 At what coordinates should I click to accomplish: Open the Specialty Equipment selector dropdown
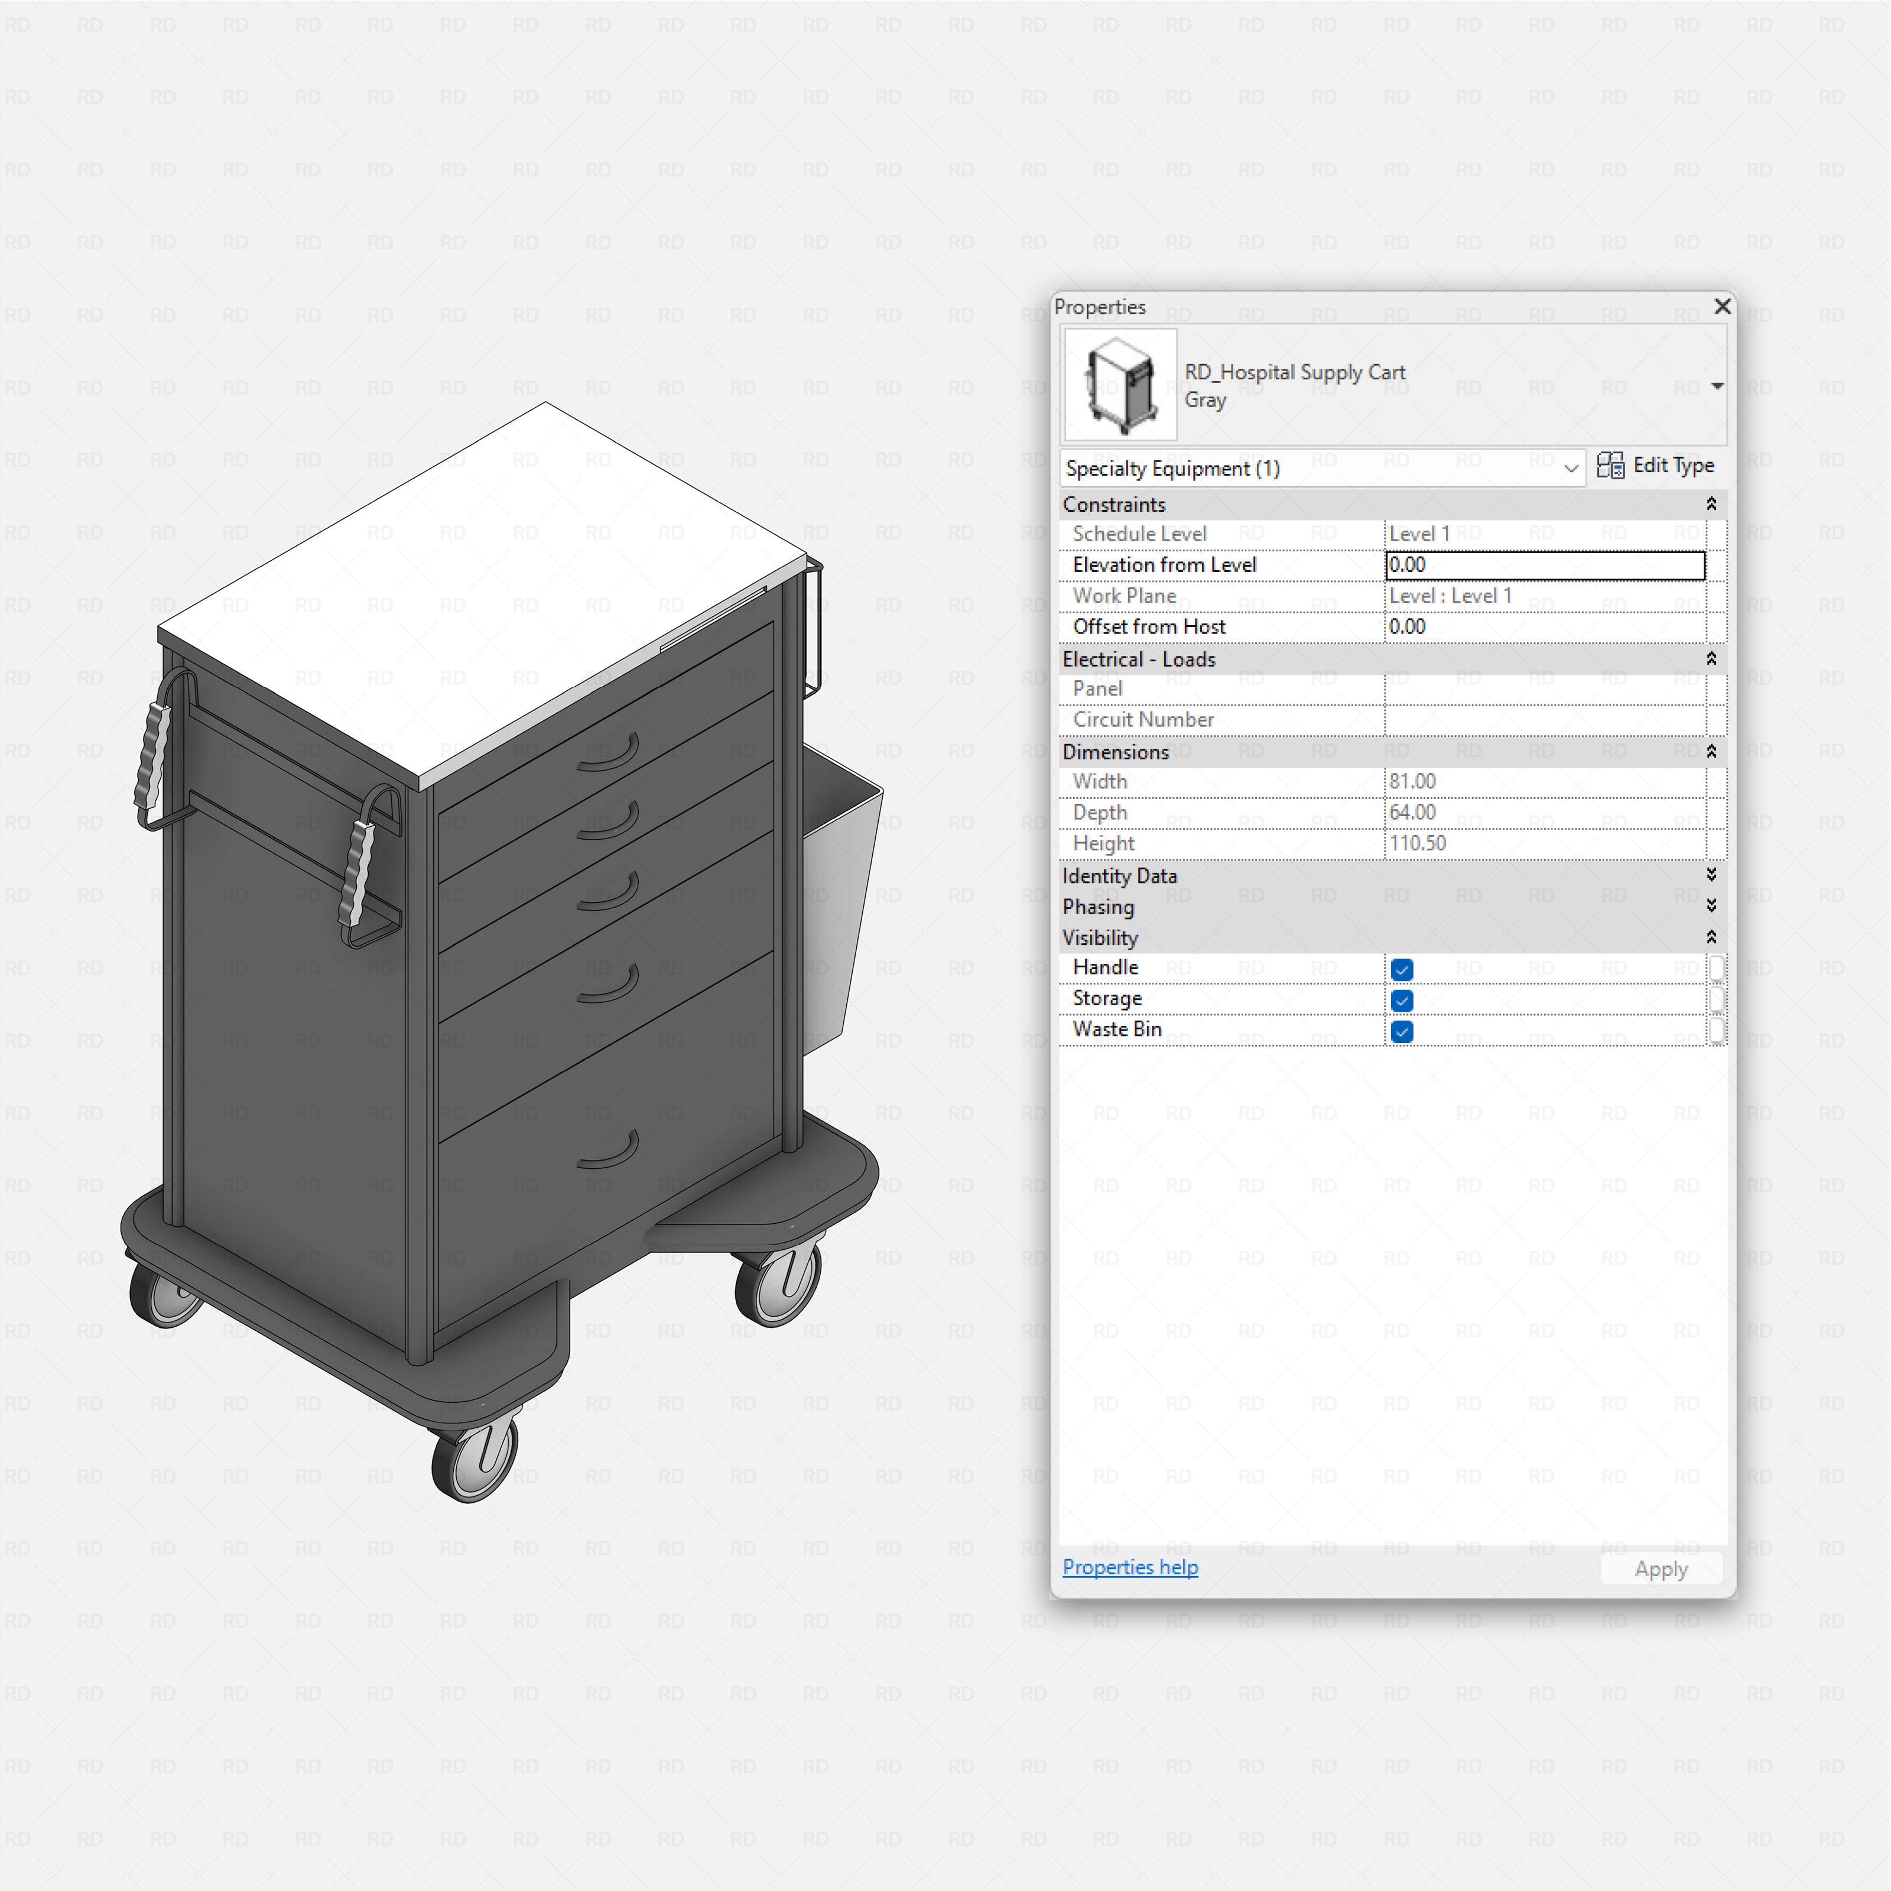1570,468
